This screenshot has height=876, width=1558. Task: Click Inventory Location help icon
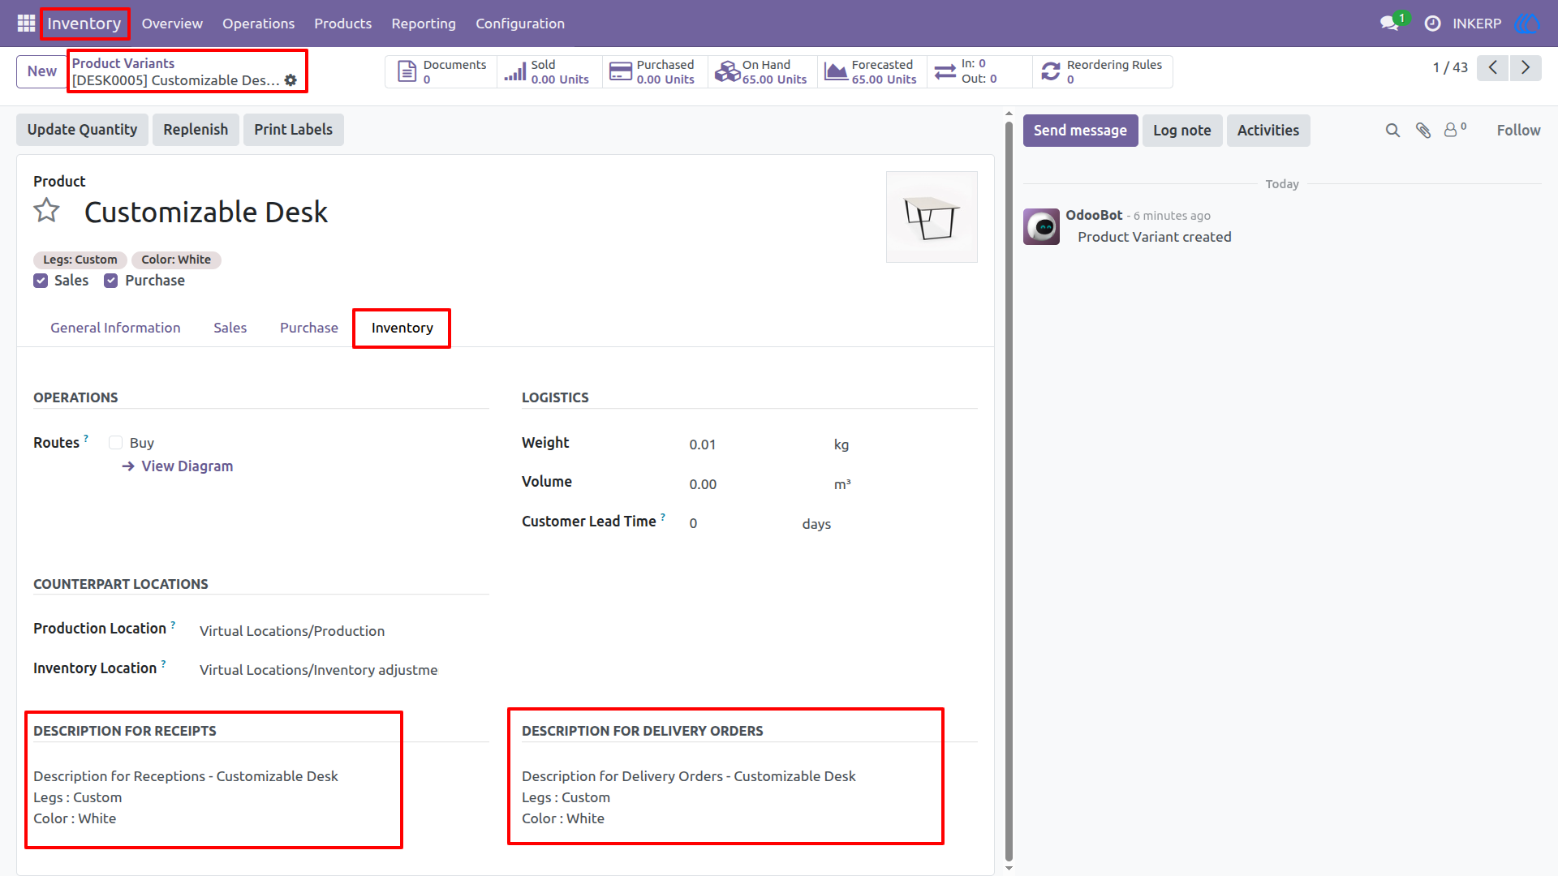(x=163, y=663)
